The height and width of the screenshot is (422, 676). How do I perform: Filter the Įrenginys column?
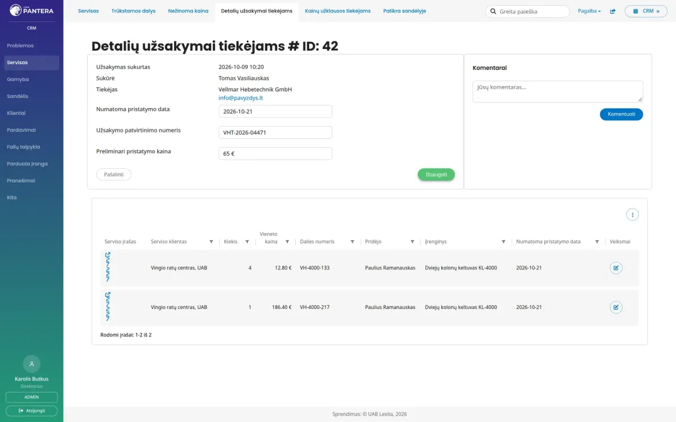(504, 241)
